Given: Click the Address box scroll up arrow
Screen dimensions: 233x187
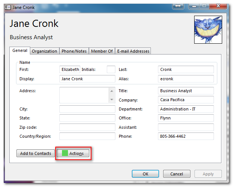Looking at the screenshot, I should (112, 91).
